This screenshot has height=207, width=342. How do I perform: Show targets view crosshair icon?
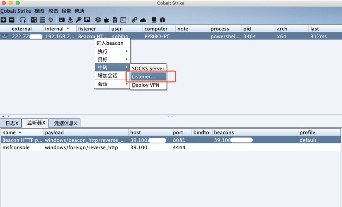[x=51, y=20]
